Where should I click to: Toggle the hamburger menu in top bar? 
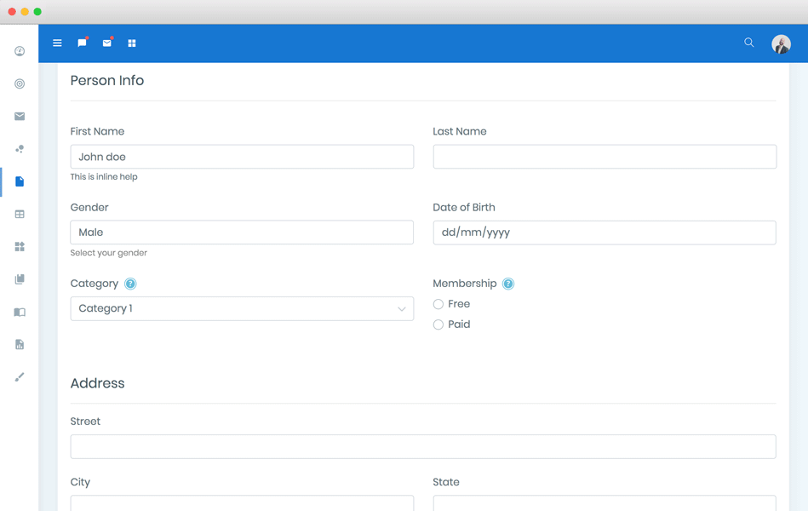57,43
